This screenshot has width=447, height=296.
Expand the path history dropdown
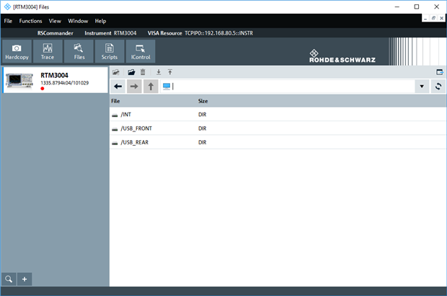tap(422, 87)
